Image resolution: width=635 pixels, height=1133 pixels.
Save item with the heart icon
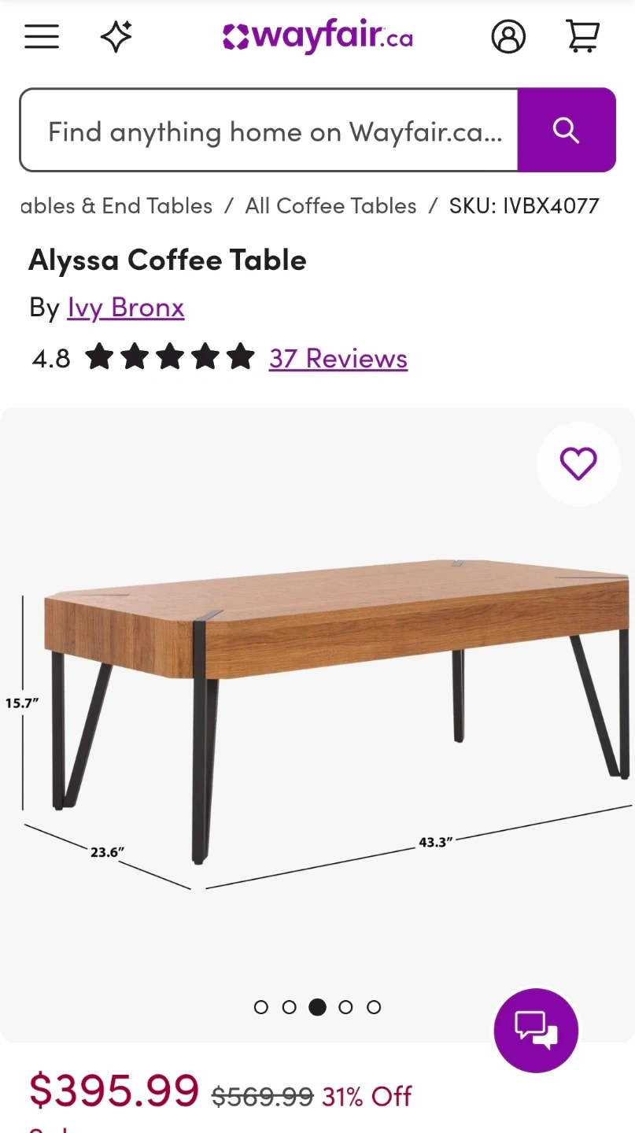tap(578, 463)
